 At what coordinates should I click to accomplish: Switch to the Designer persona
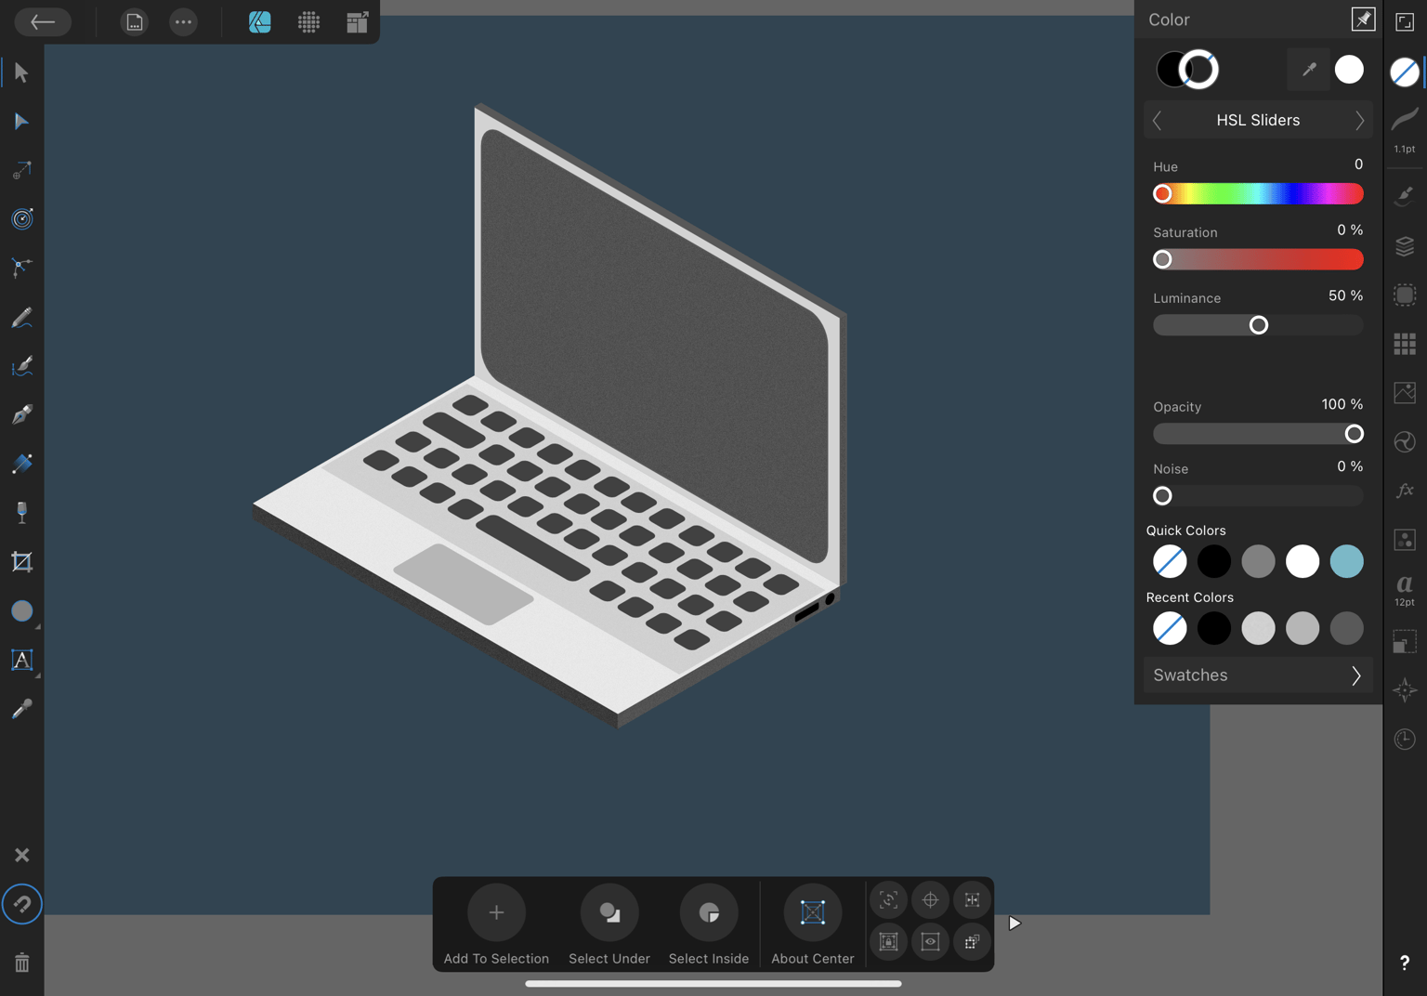pyautogui.click(x=260, y=21)
